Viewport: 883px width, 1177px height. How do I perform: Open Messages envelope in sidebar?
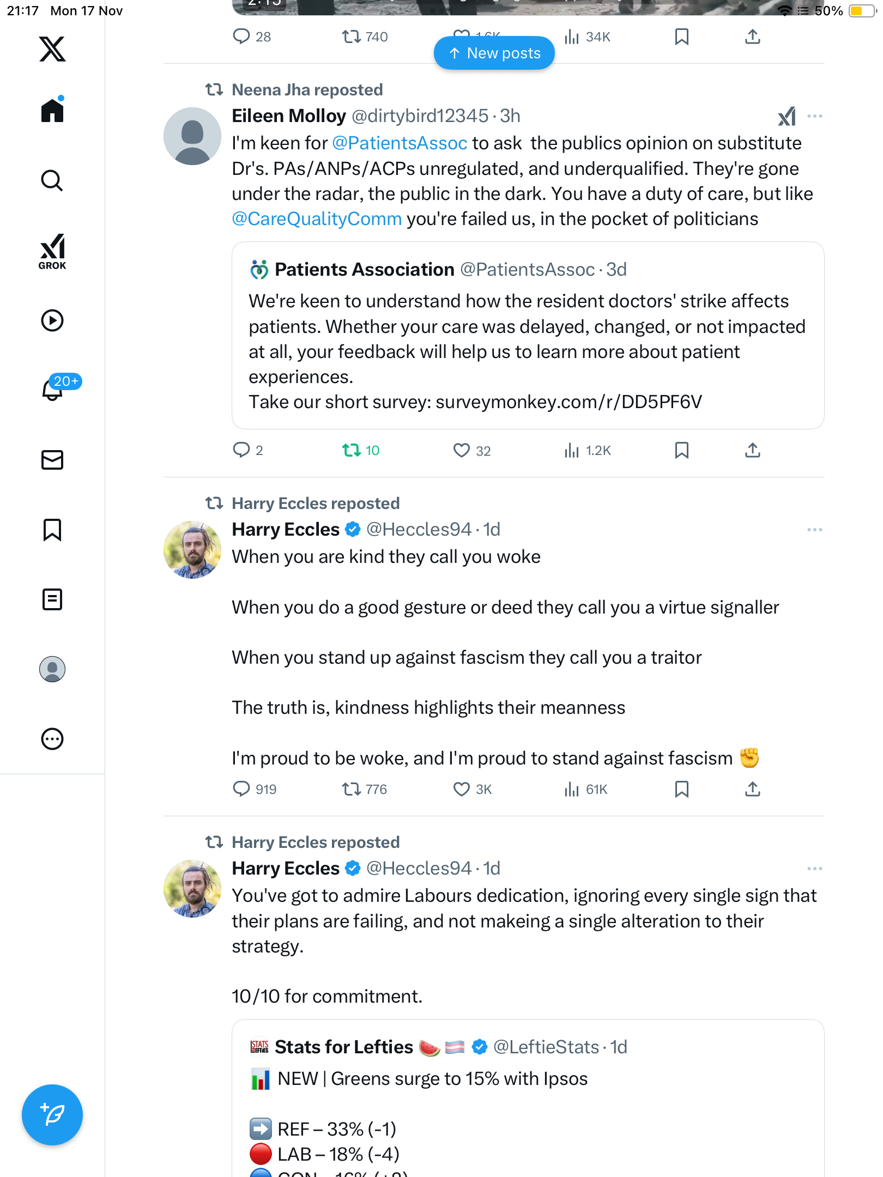52,460
